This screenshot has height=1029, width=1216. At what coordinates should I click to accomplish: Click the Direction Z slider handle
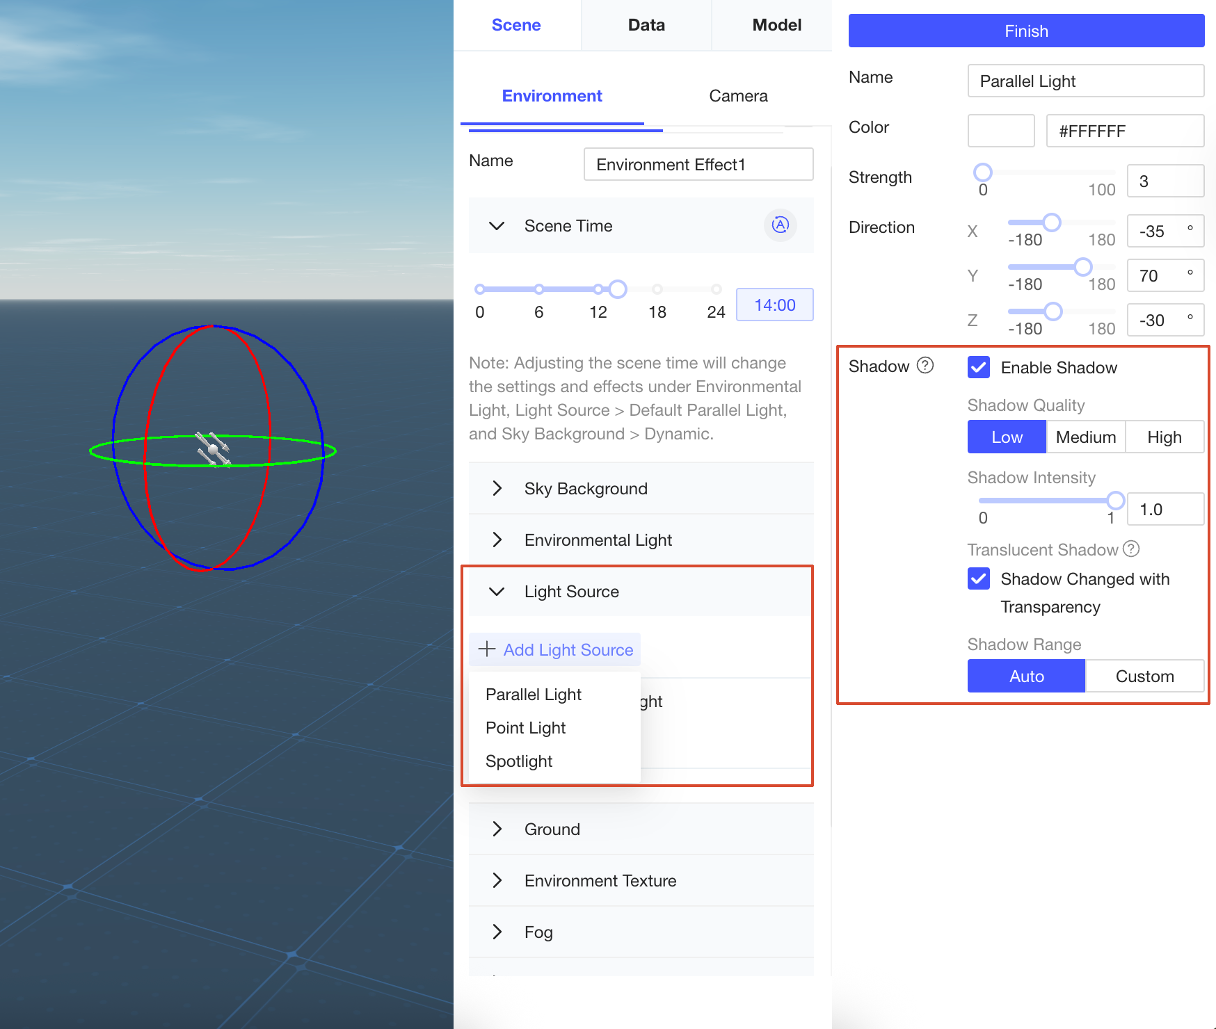click(x=1053, y=311)
